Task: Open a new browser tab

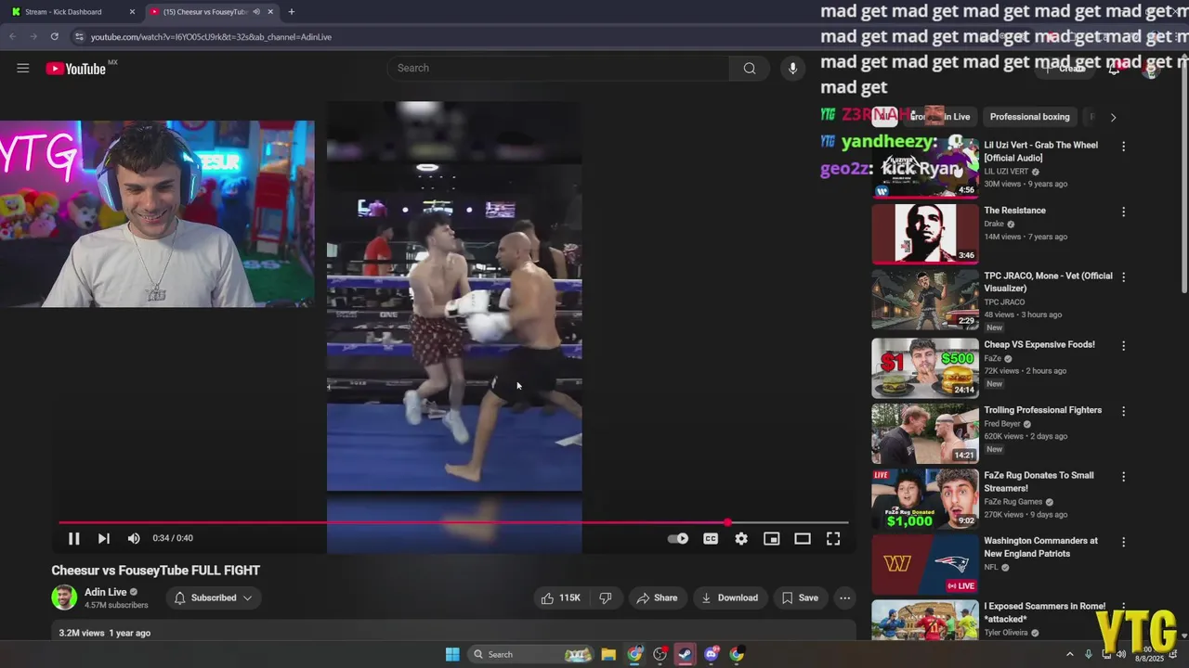Action: click(x=292, y=12)
